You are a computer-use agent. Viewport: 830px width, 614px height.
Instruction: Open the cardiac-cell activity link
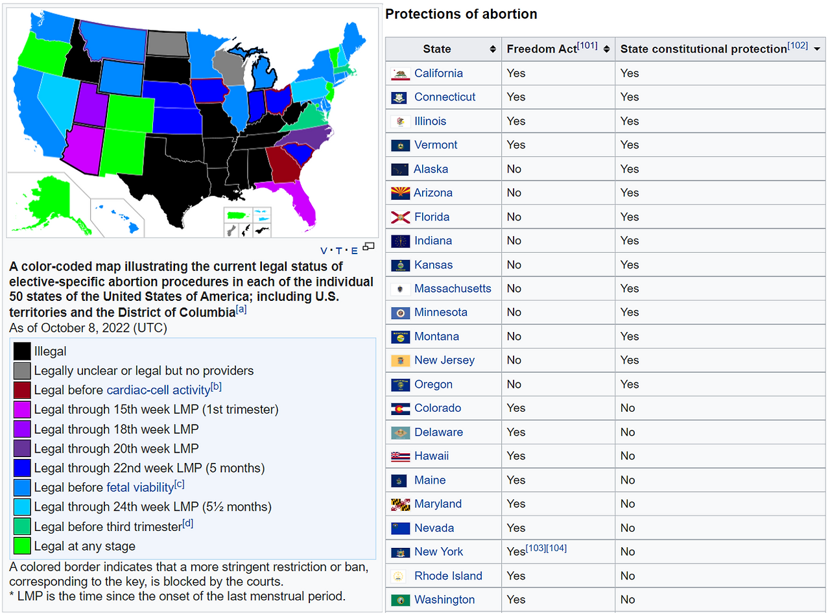coord(158,390)
